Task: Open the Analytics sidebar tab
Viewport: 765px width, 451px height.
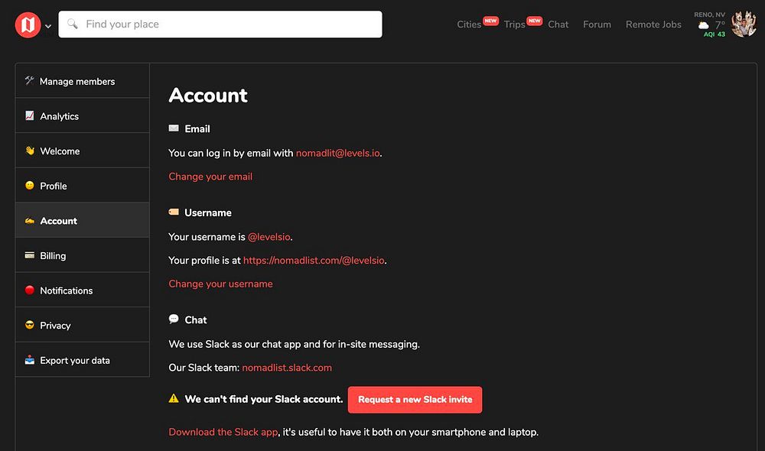Action: pos(59,116)
